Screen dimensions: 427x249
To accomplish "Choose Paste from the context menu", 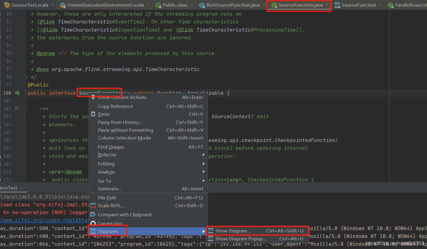I will coord(148,114).
